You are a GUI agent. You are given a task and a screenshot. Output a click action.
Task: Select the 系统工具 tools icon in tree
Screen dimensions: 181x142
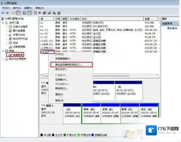tap(7, 23)
